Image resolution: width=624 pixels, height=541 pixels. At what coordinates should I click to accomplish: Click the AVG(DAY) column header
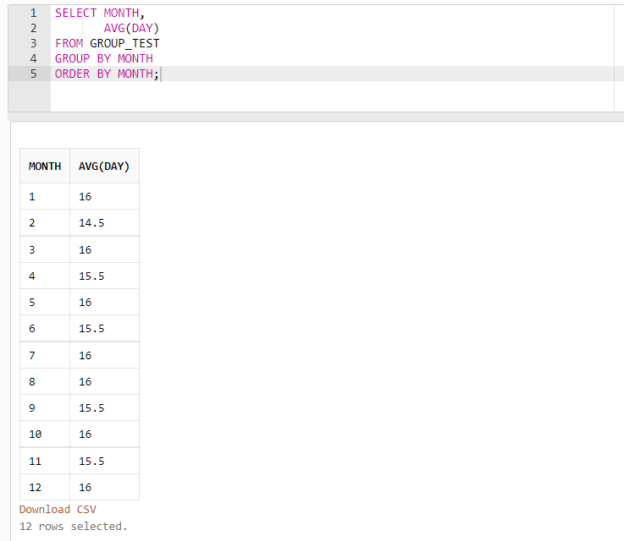104,166
